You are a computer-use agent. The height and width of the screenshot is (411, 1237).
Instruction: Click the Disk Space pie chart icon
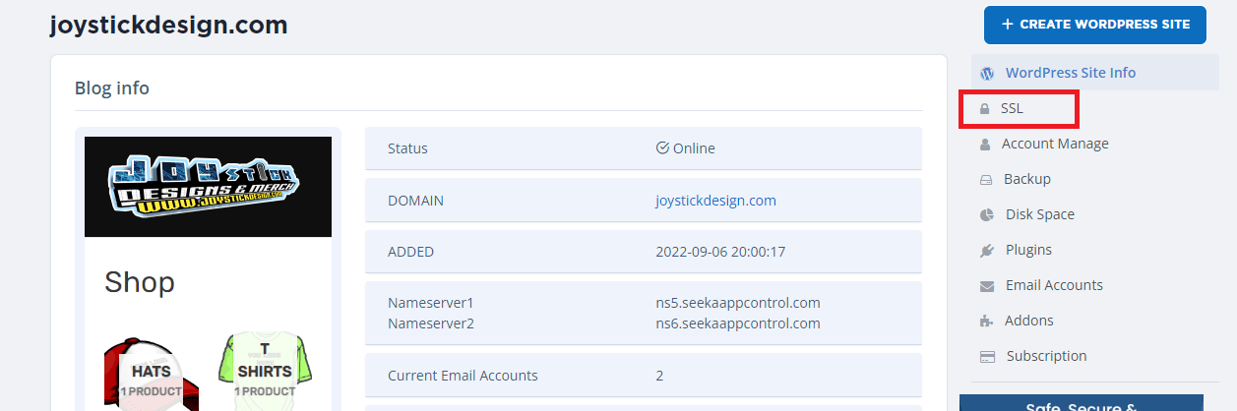point(987,215)
